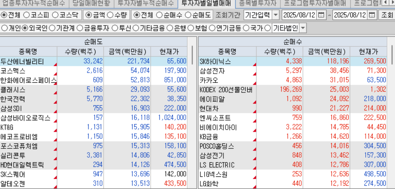Screen dimensions: 395x189
Task: Select the 알테오젠 stock row
Action: pos(93,184)
